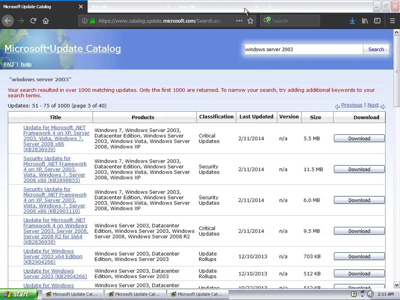Open the help link
Viewport: 400px width, 300px height.
tap(26, 64)
